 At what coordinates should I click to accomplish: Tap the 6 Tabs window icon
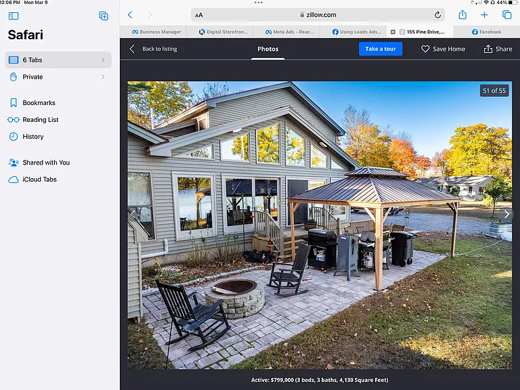click(x=14, y=60)
